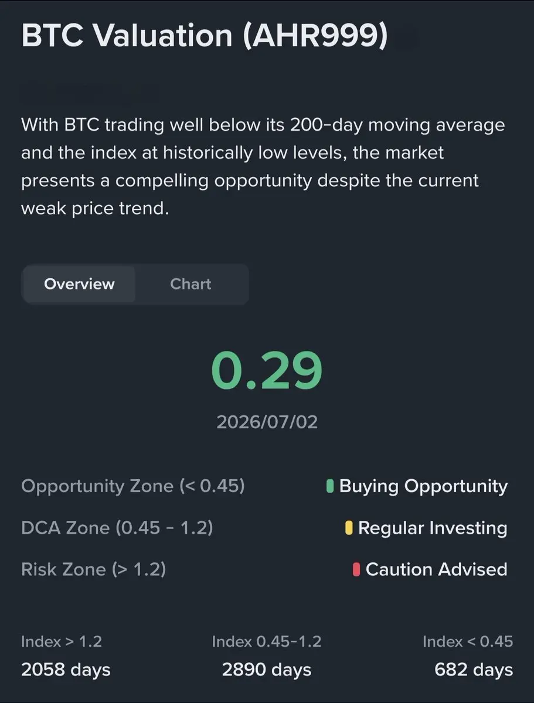Viewport: 534px width, 703px height.
Task: Click the BTC Valuation (AHR999) title
Action: [x=205, y=36]
